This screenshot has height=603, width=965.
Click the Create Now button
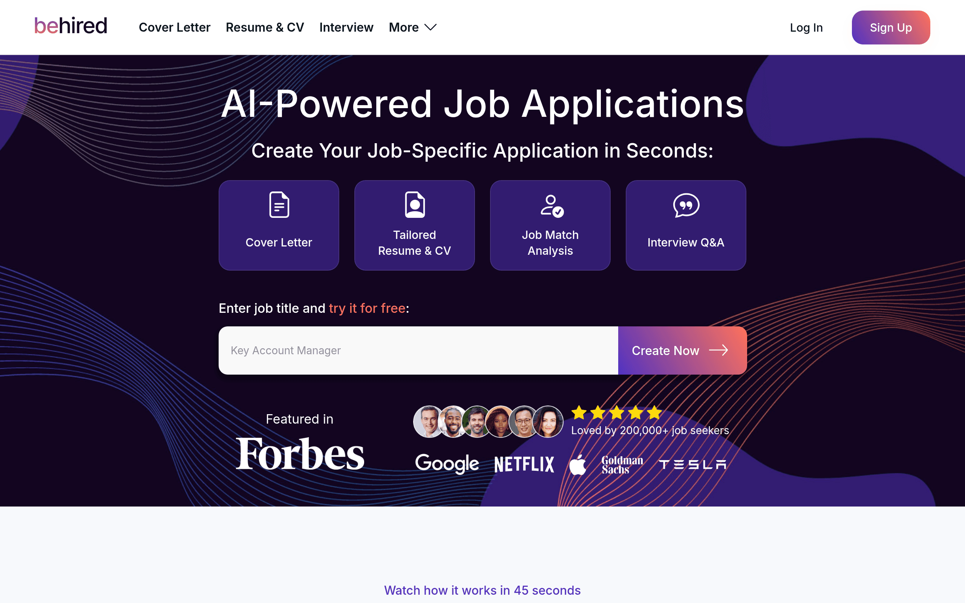coord(682,350)
